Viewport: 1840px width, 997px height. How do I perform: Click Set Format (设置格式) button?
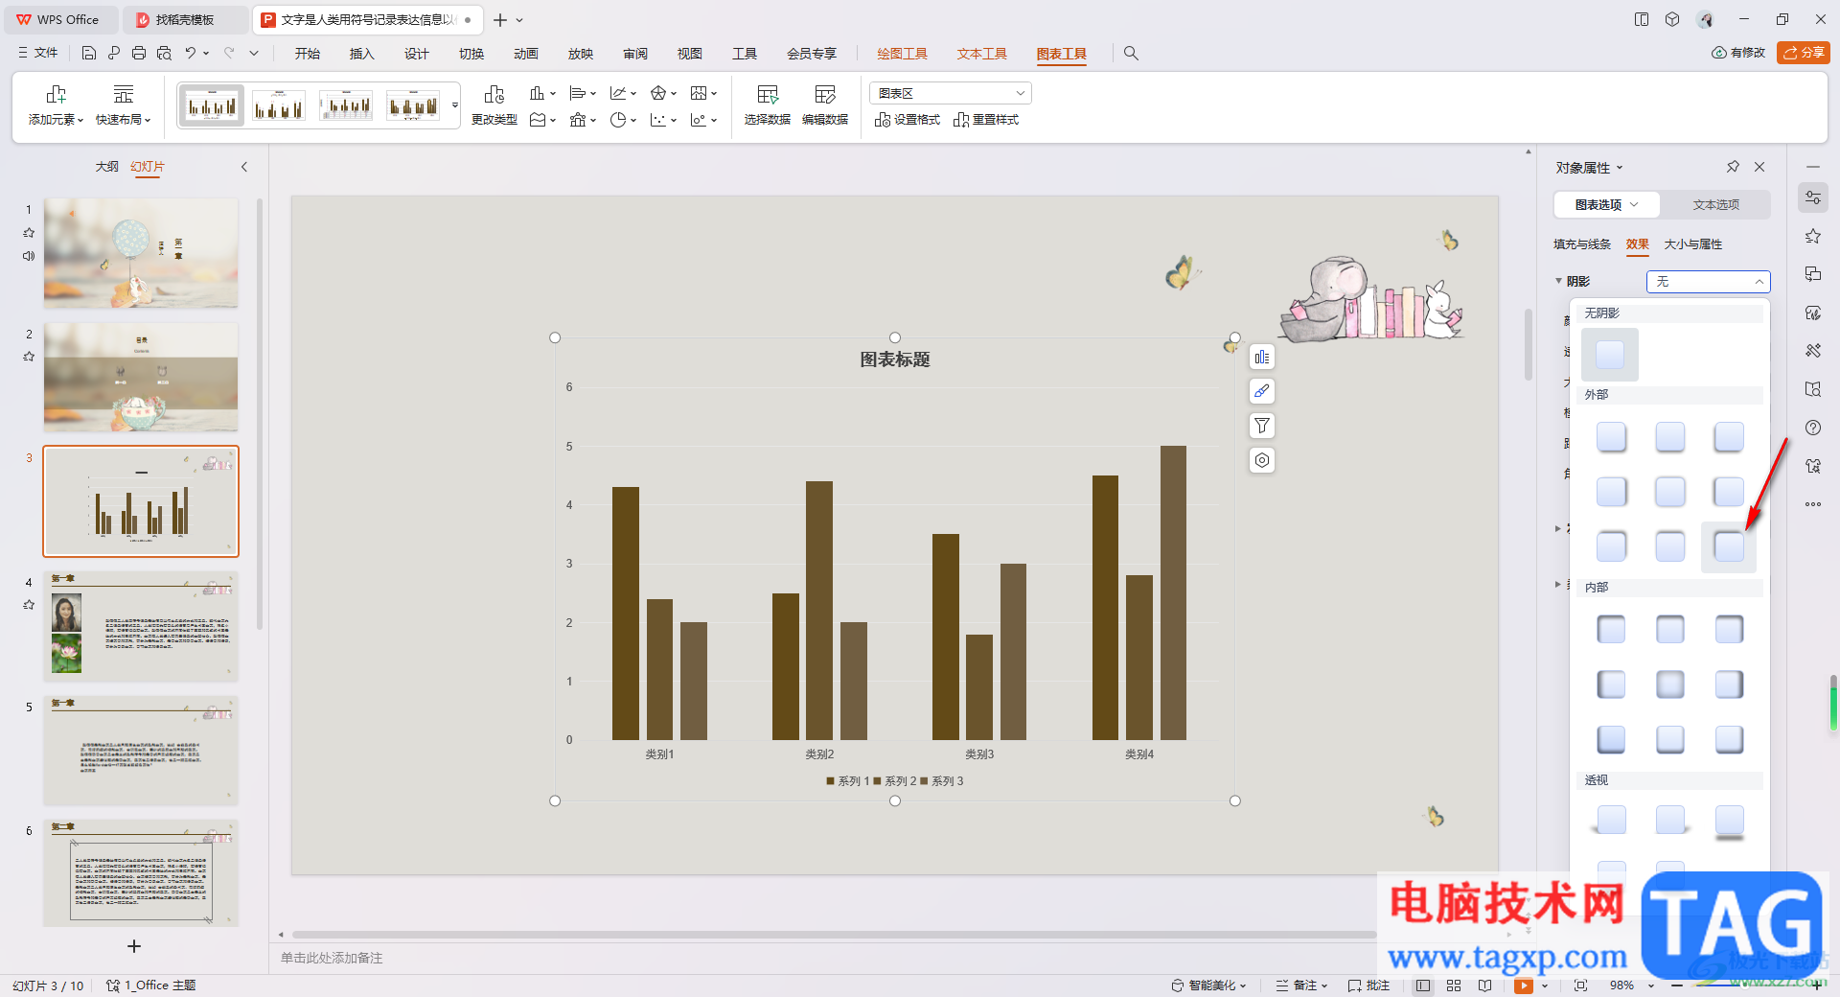[x=908, y=120]
